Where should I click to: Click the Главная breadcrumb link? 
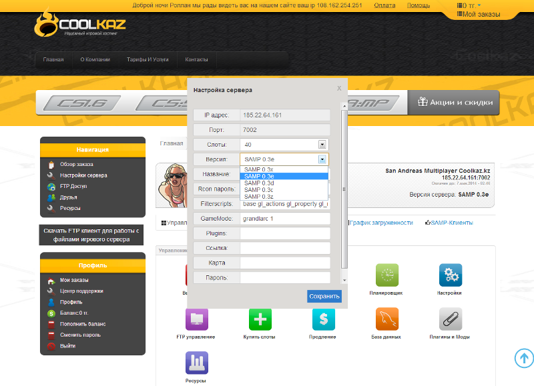[172, 143]
